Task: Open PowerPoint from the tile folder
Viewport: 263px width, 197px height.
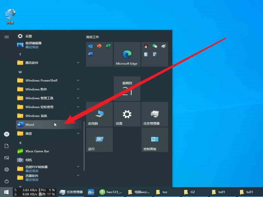Action: 99,46
